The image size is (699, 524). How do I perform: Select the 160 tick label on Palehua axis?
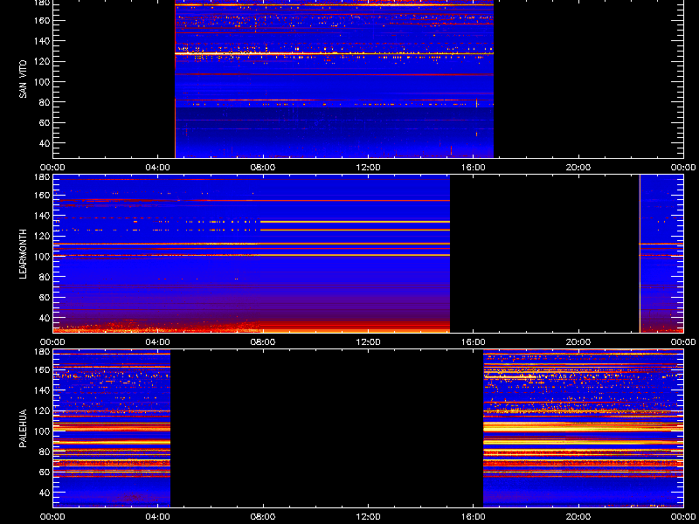[x=42, y=369]
